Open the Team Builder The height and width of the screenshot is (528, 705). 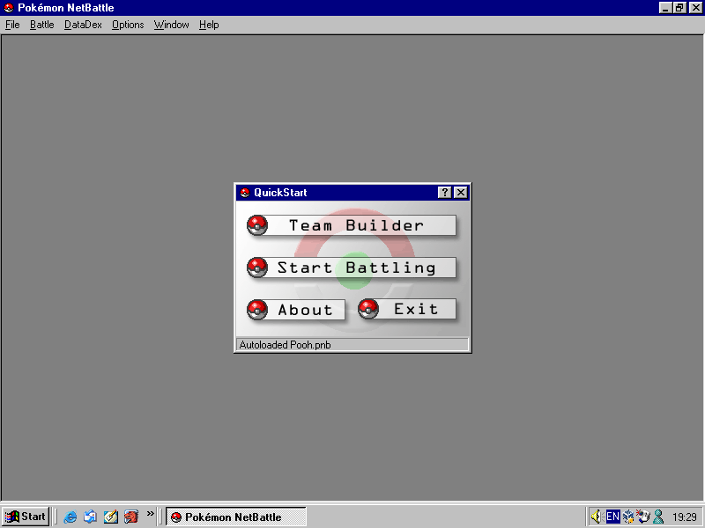pos(352,225)
